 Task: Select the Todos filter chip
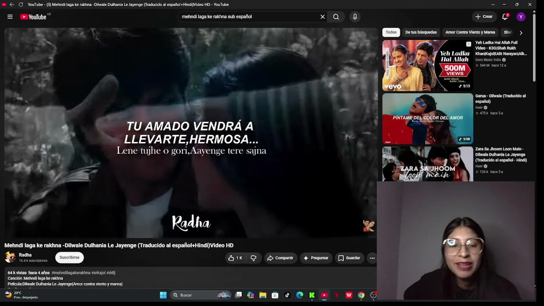point(391,32)
